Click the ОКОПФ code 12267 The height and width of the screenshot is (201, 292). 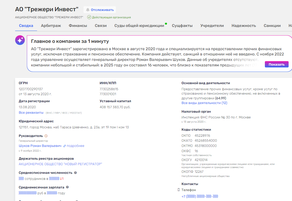click(x=199, y=171)
